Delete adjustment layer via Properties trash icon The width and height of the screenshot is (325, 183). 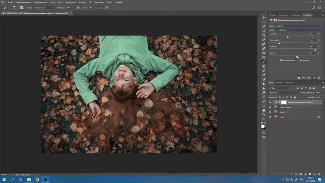319,78
